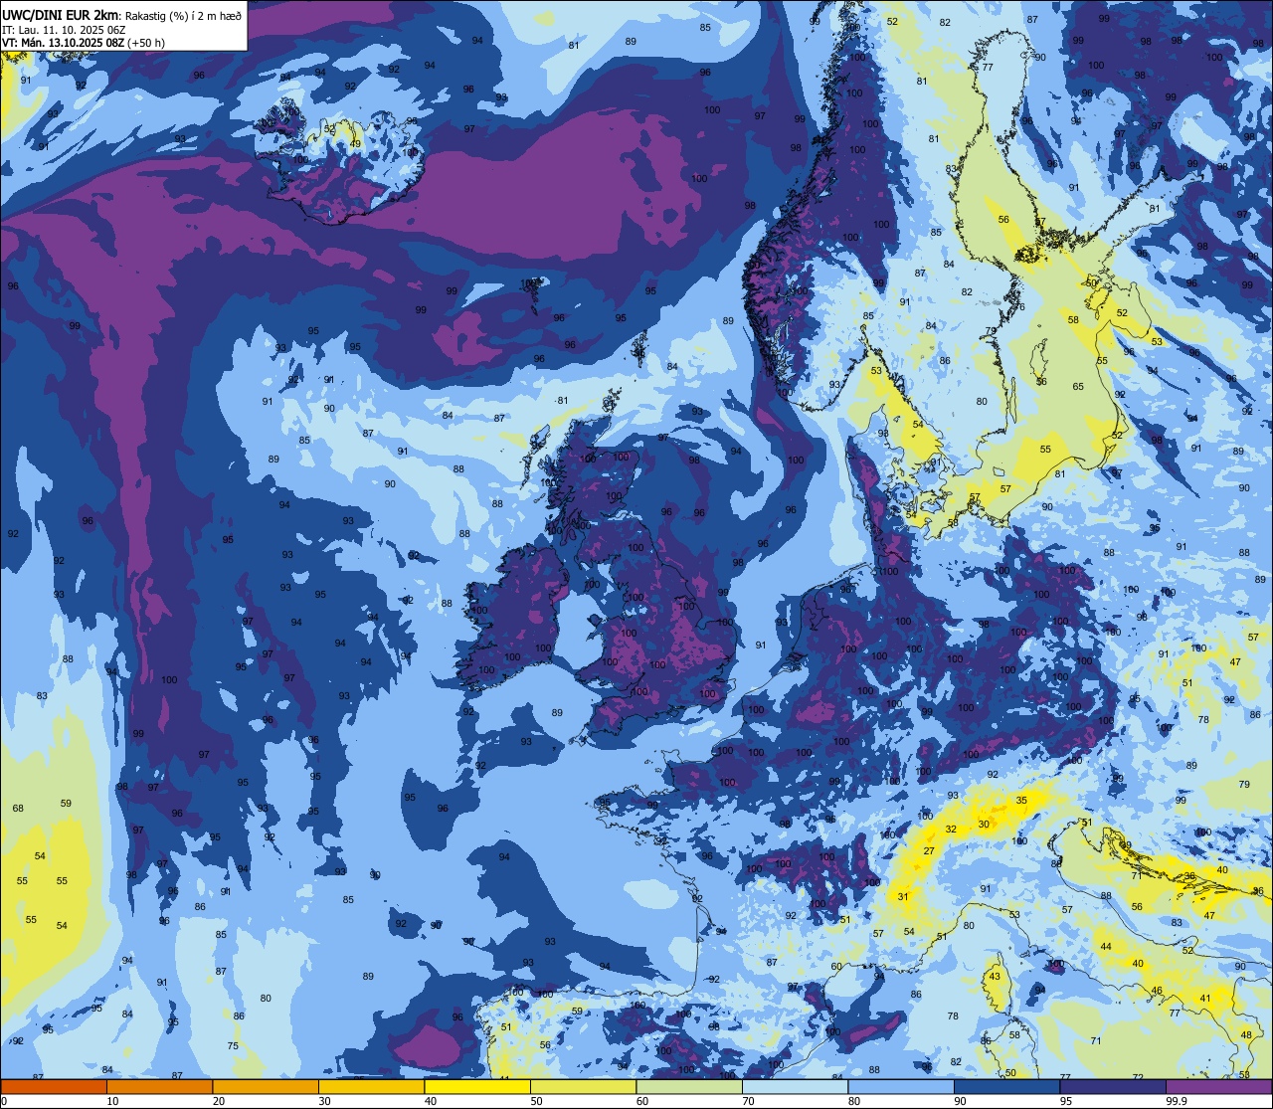Click the 20–30 amber legend segment
This screenshot has width=1273, height=1109.
click(x=266, y=1086)
